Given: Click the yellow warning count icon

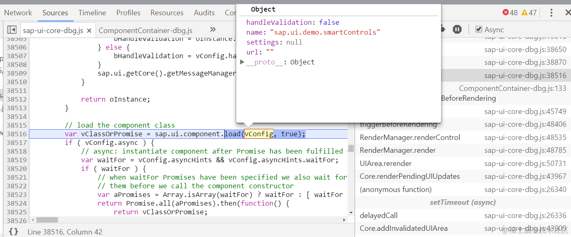Looking at the screenshot, I should coord(524,12).
